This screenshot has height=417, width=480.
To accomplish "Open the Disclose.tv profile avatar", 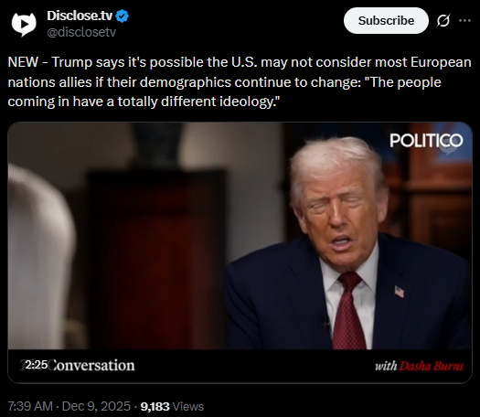I will coord(24,24).
